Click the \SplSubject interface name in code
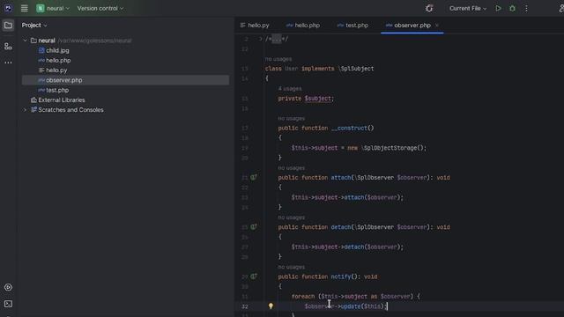This screenshot has width=564, height=317. tap(356, 69)
